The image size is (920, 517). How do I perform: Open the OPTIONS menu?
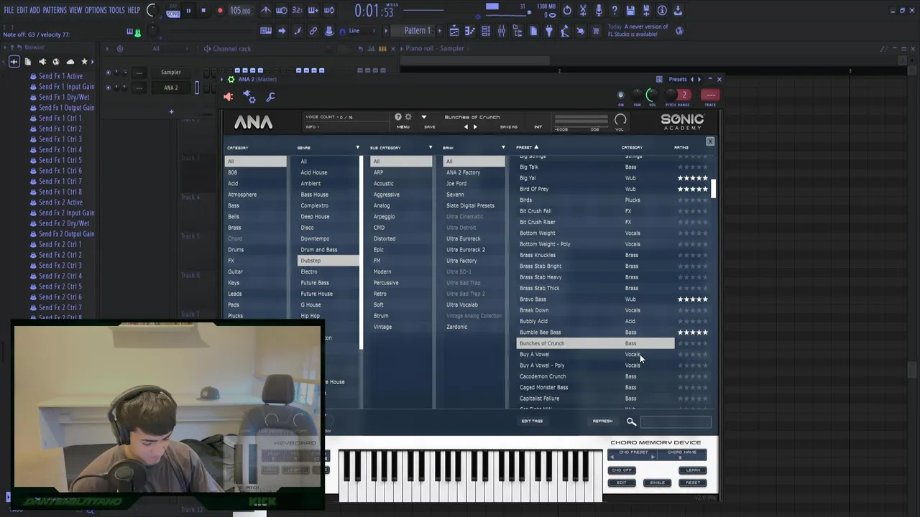pyautogui.click(x=96, y=11)
